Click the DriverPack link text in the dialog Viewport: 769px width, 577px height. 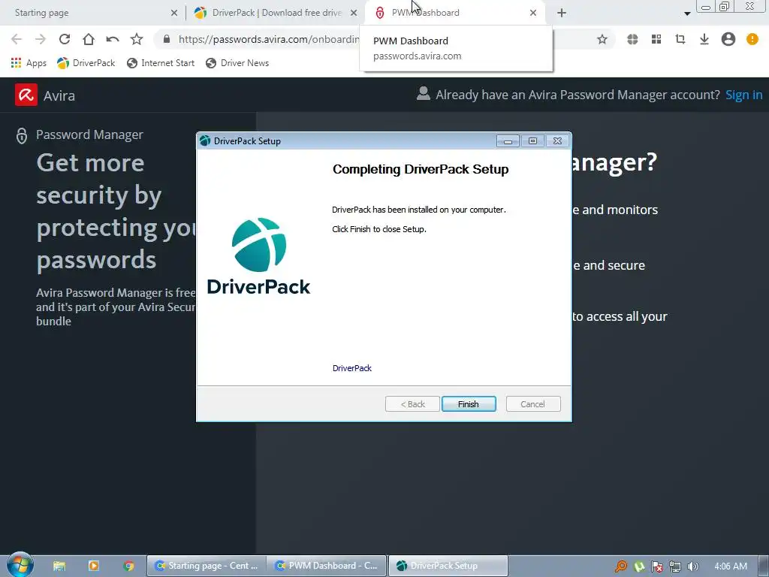tap(351, 368)
